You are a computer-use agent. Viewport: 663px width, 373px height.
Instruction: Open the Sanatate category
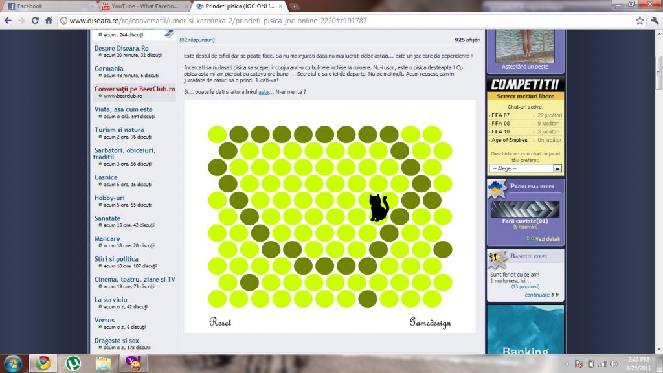point(107,218)
